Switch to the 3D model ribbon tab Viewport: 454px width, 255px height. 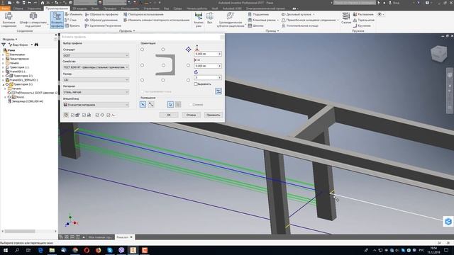coord(79,8)
